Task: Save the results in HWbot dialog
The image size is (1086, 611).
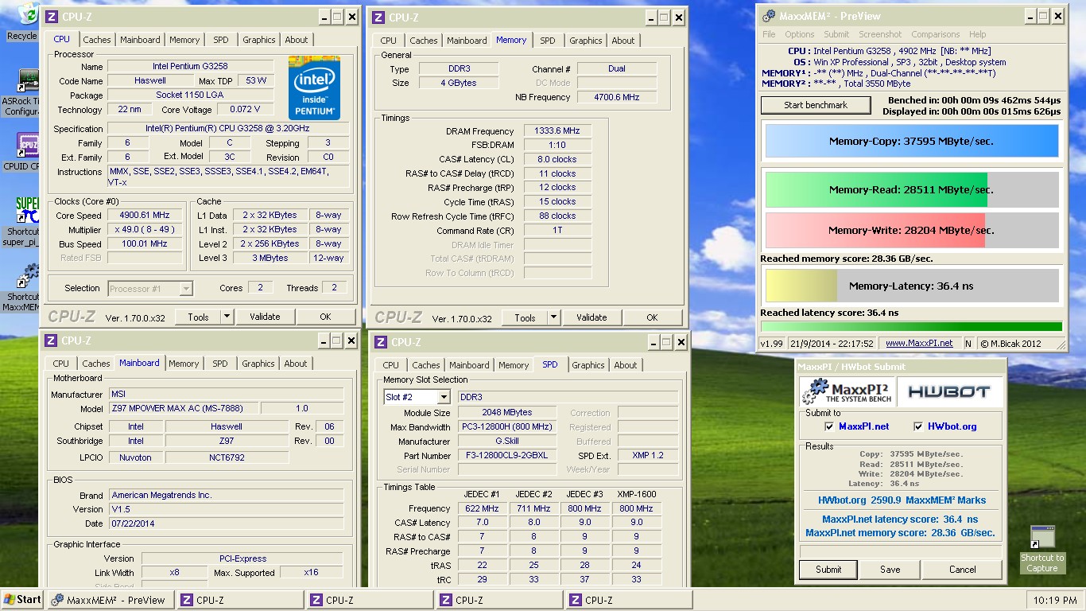Action: point(890,570)
